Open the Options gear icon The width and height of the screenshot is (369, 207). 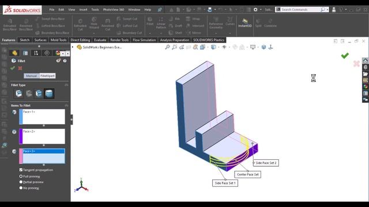click(255, 10)
